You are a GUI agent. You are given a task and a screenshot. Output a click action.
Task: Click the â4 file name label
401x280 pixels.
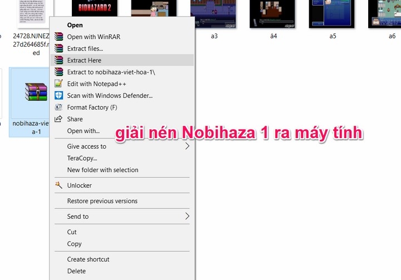click(273, 36)
